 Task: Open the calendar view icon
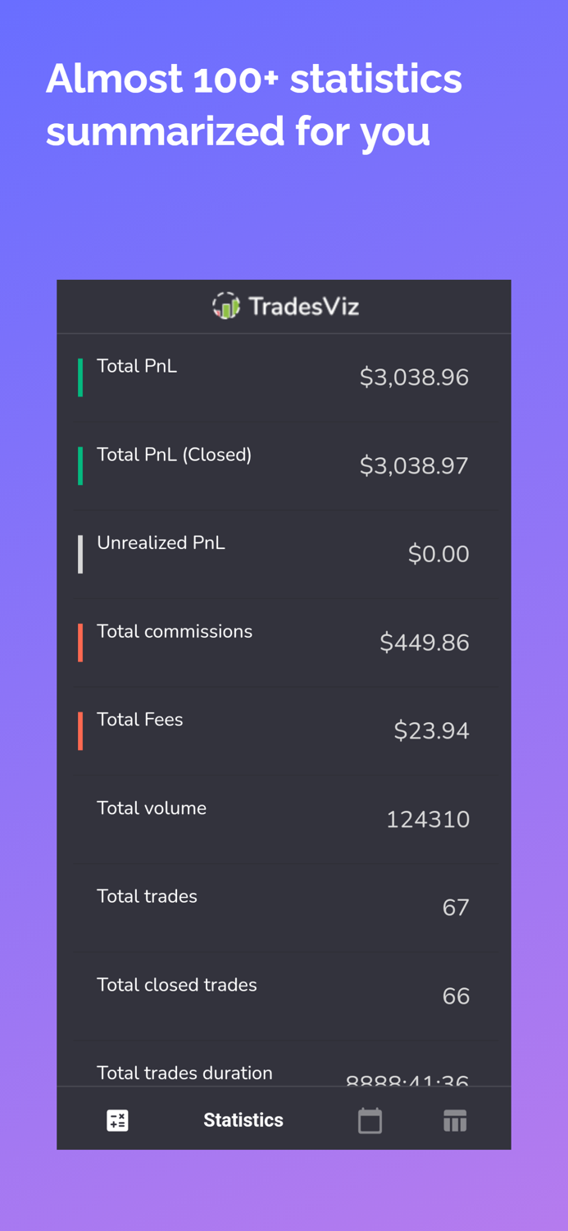coord(370,1119)
